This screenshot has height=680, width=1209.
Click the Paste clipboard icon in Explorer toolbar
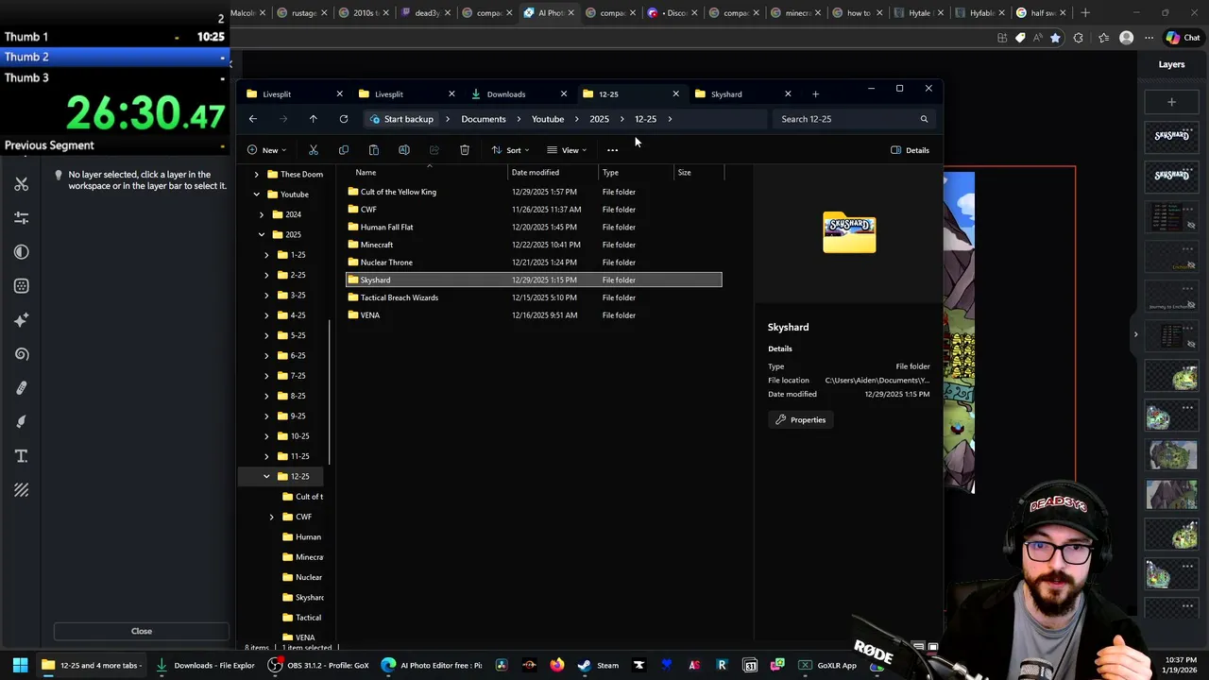[374, 150]
